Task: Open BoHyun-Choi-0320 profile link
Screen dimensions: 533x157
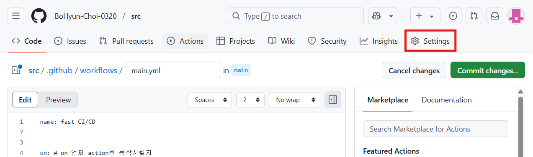Action: pyautogui.click(x=85, y=16)
